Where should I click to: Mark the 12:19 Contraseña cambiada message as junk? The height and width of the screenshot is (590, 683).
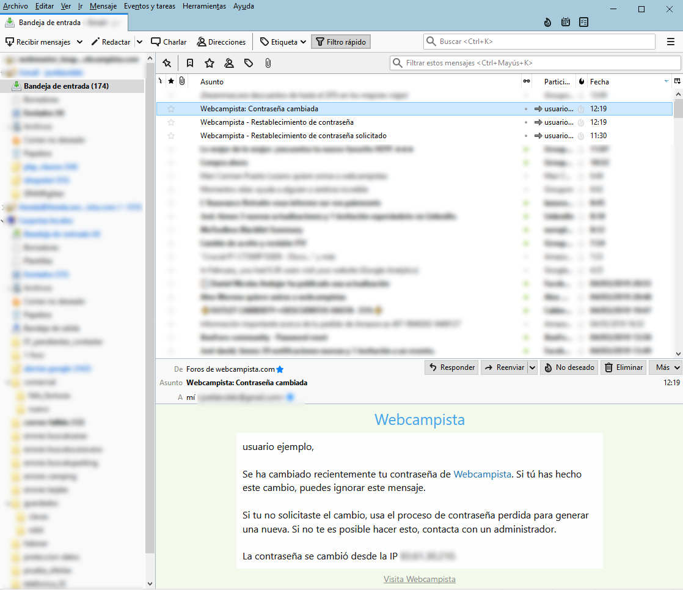[x=581, y=109]
